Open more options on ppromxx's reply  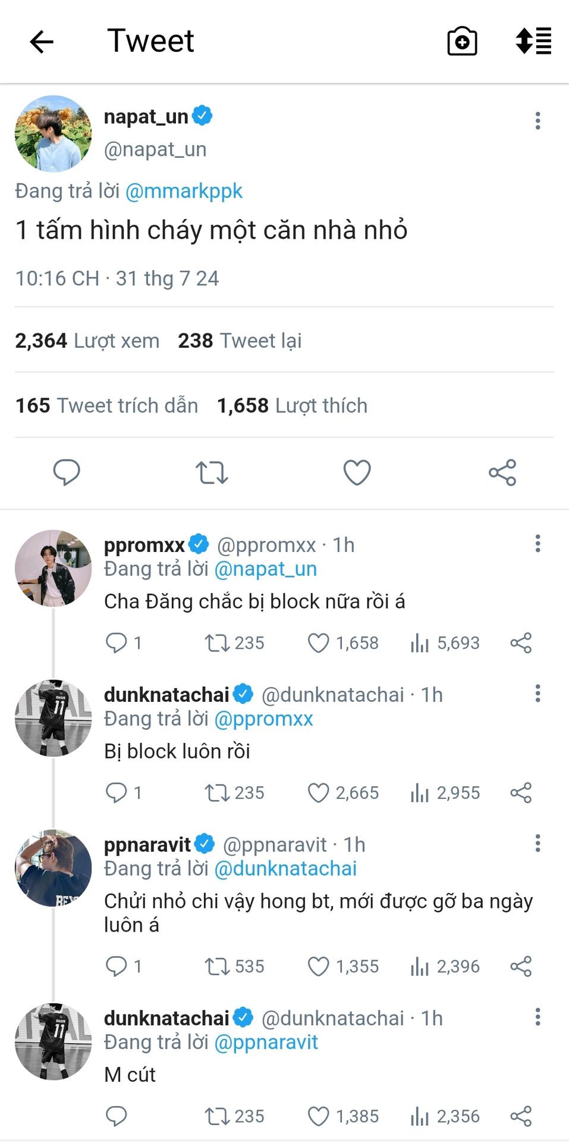(x=537, y=544)
